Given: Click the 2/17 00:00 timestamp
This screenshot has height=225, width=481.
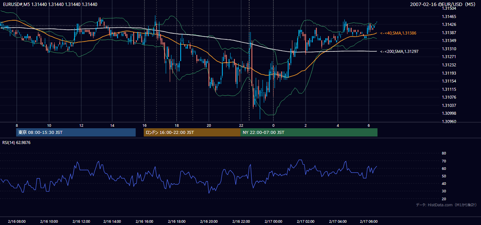Looking at the screenshot, I should [273, 221].
